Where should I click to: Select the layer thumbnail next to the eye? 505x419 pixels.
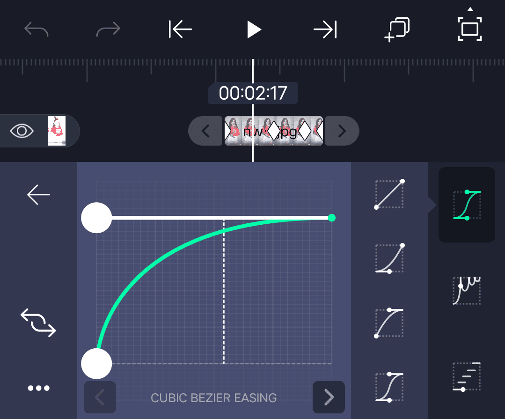57,131
